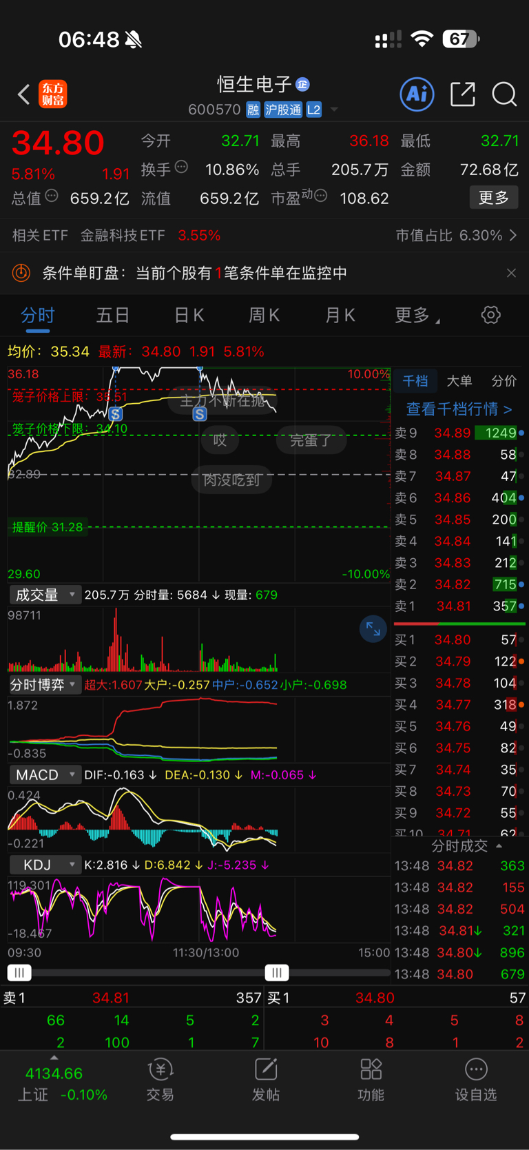529x1150 pixels.
Task: Tap the info icon beside 换手
Action: coord(182,167)
